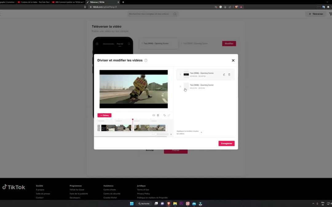The height and width of the screenshot is (207, 332).
Task: Open Faire de la publicité footer link
Action: pos(79,194)
